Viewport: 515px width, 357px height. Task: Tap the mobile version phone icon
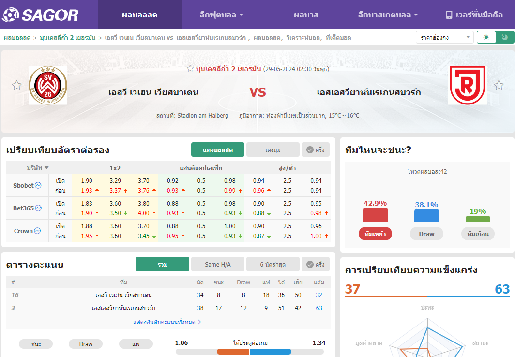449,15
